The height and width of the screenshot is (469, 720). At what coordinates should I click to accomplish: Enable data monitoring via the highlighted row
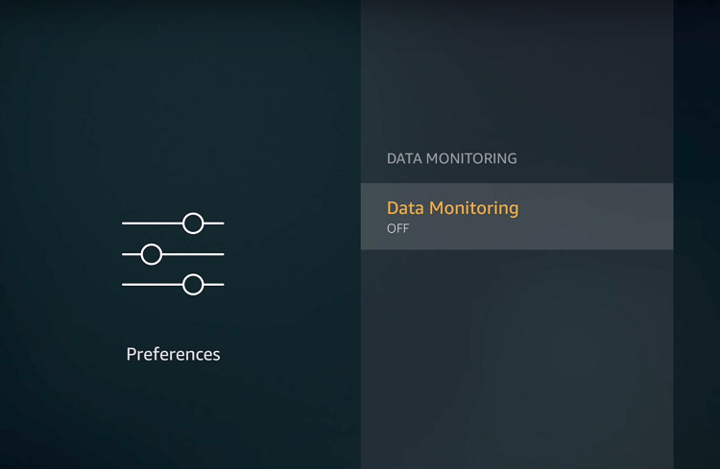(517, 216)
